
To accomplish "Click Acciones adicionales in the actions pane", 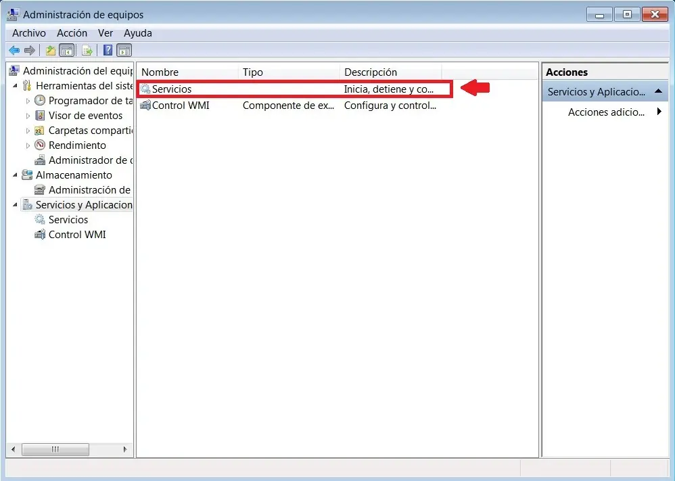I will tap(606, 112).
